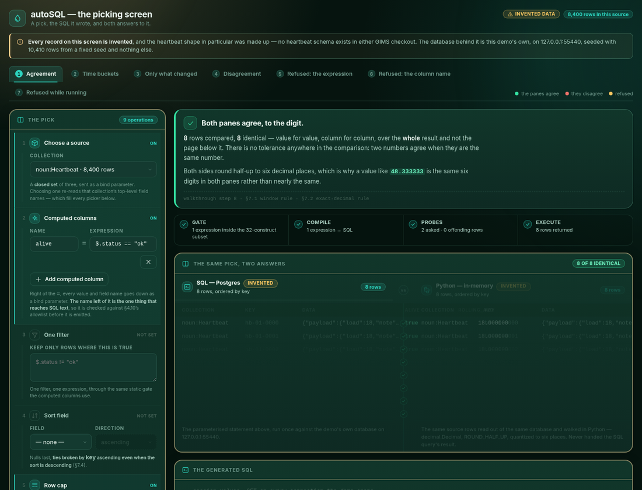Click the amber 'refused' legend dot
Viewport: 642px width, 490px height.
(x=611, y=94)
